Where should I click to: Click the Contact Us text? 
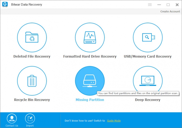(12, 126)
